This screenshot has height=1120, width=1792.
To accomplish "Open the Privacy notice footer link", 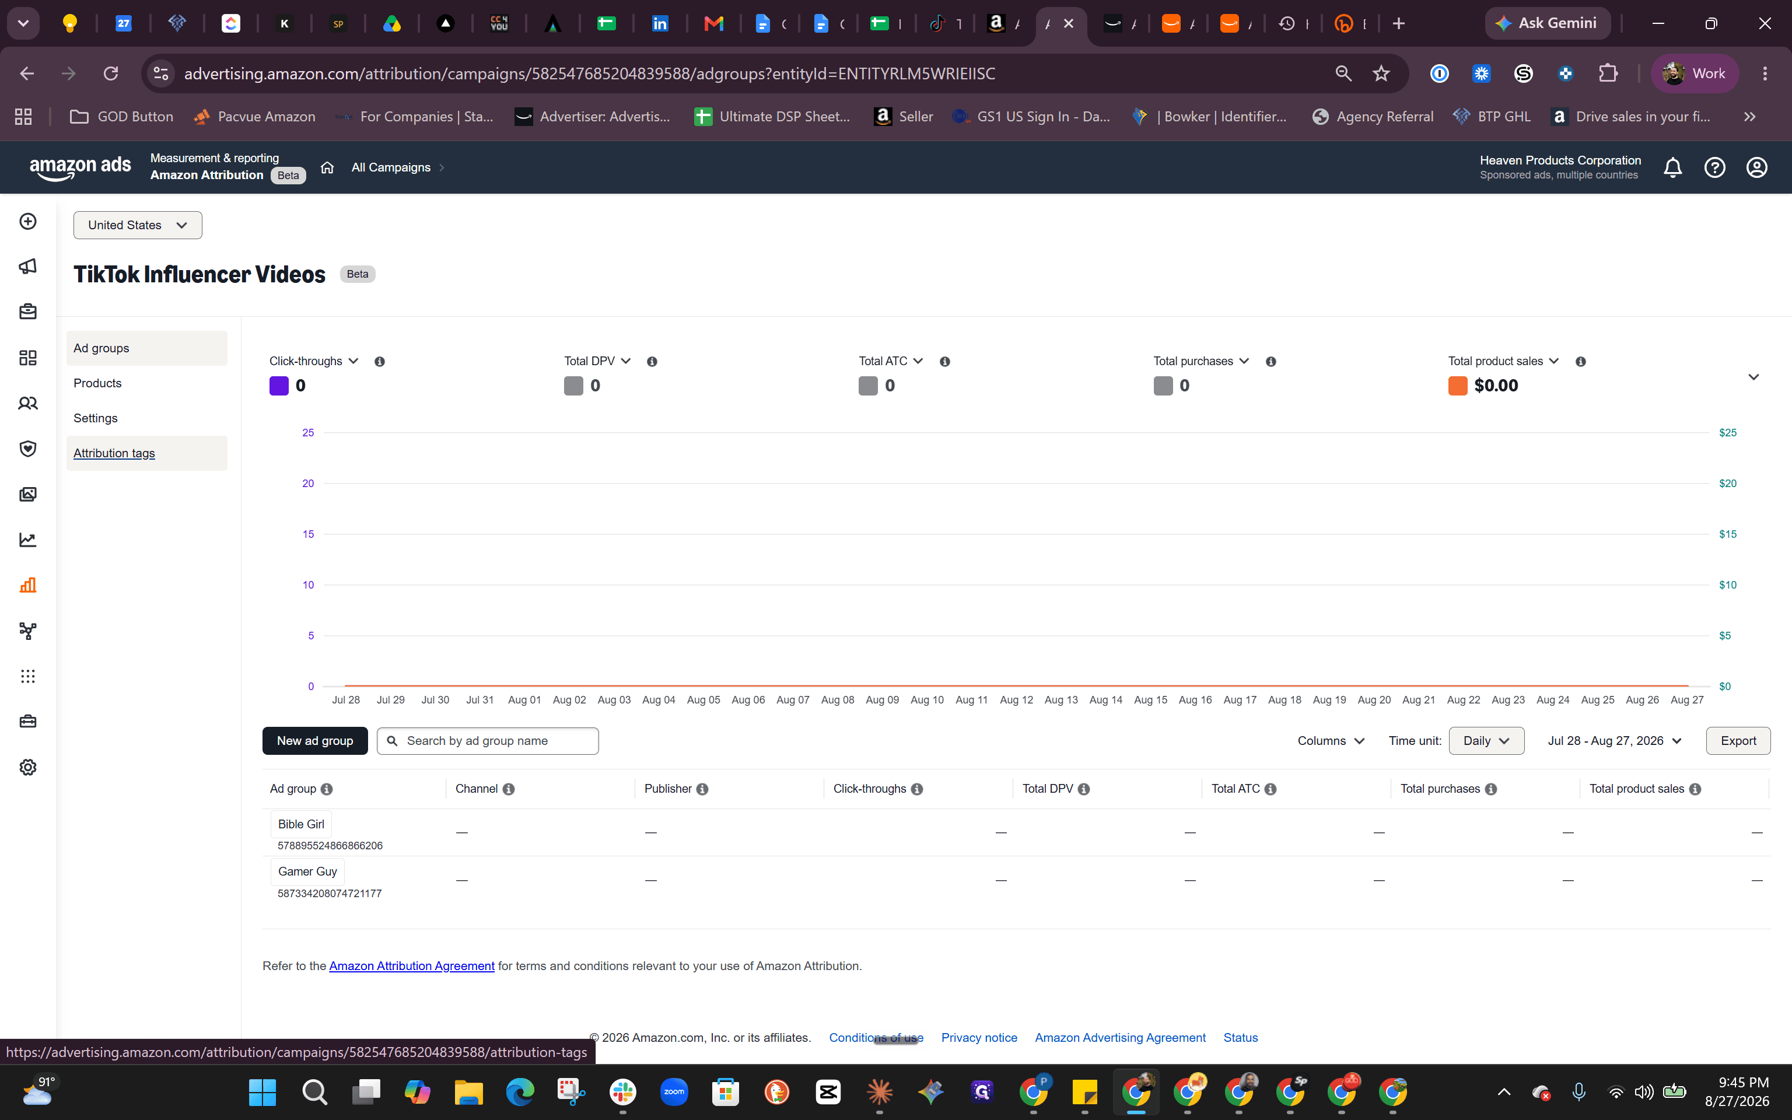I will pos(979,1038).
